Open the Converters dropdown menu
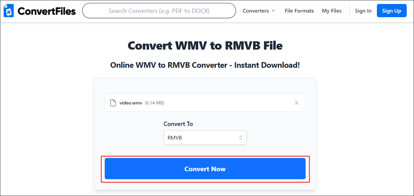 click(x=259, y=11)
